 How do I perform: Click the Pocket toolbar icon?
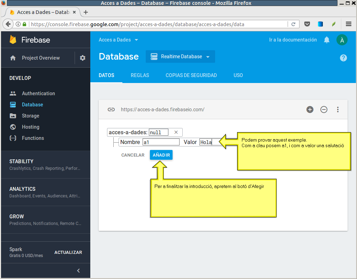point(307,24)
